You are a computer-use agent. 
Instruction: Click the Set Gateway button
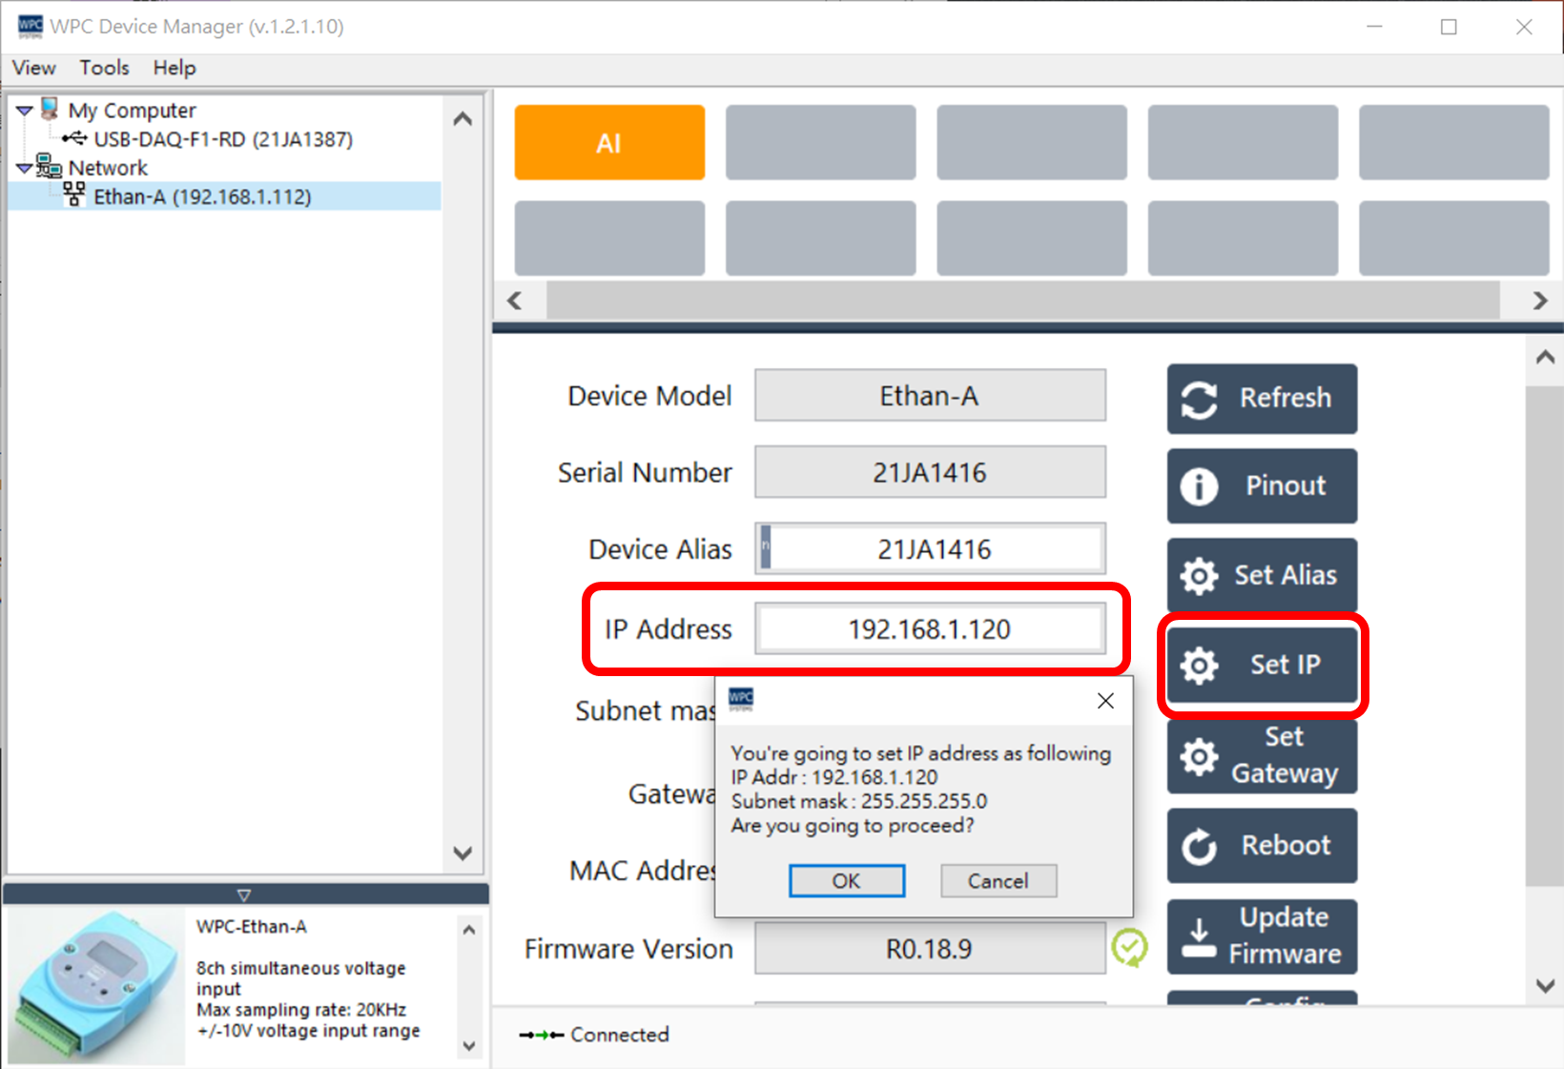pyautogui.click(x=1261, y=755)
